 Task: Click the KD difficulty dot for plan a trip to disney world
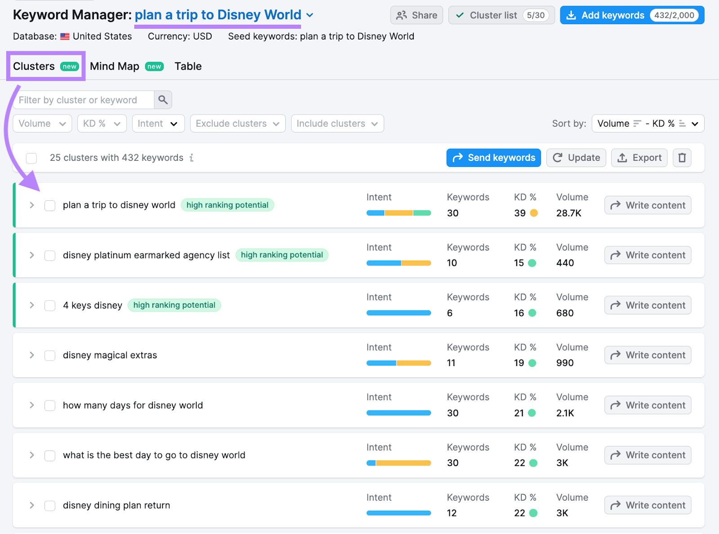pyautogui.click(x=534, y=213)
